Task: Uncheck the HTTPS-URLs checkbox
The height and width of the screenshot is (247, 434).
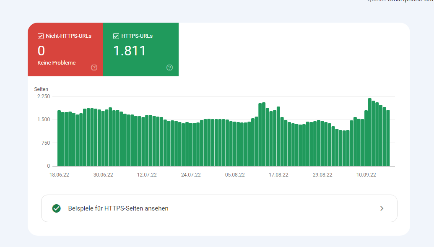Action: pyautogui.click(x=116, y=36)
